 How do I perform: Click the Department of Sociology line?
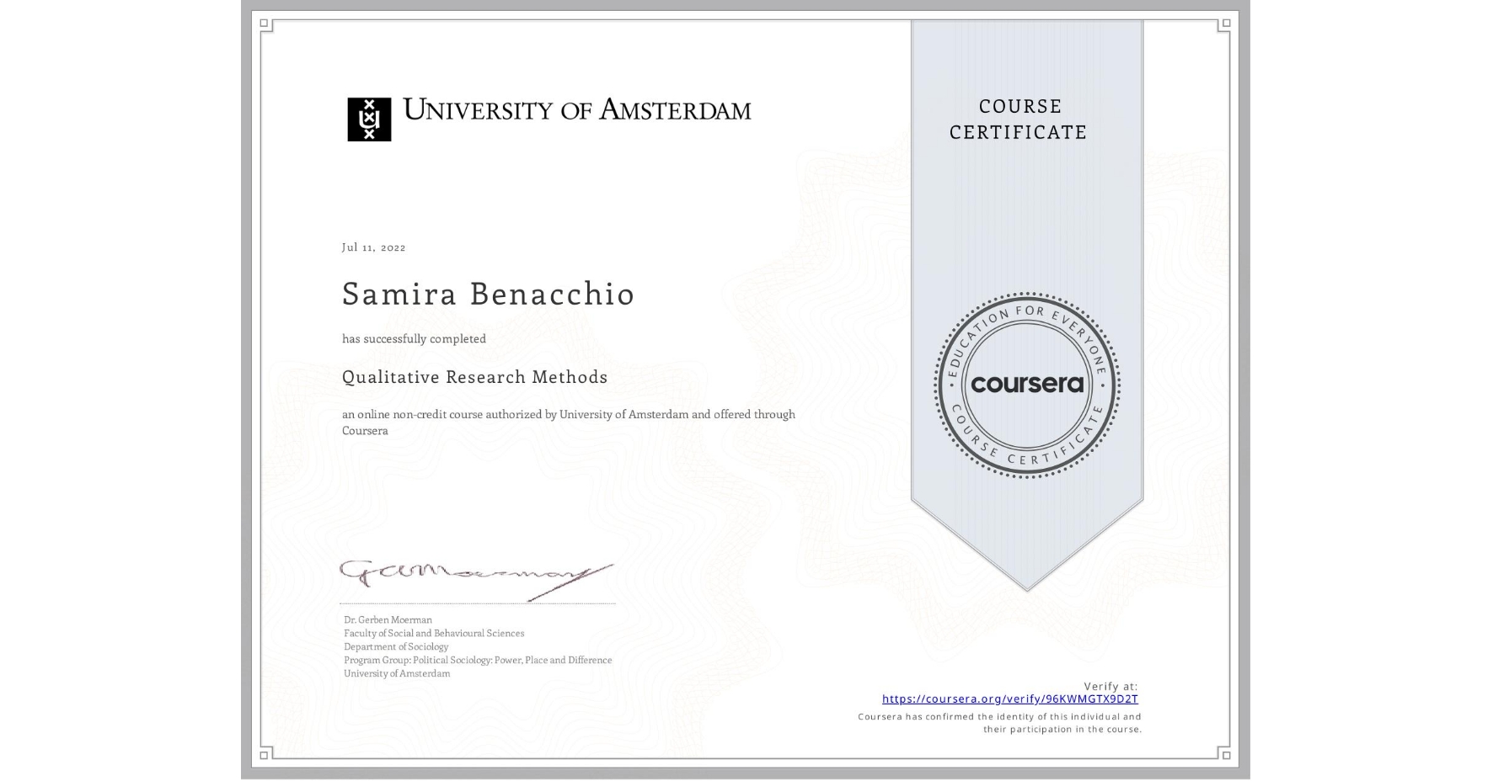coord(394,646)
